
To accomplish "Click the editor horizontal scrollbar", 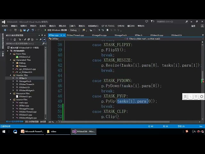I will (x=115, y=122).
